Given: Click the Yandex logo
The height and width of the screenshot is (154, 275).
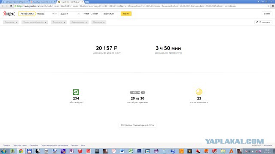Looking at the screenshot, I should pyautogui.click(x=9, y=14).
